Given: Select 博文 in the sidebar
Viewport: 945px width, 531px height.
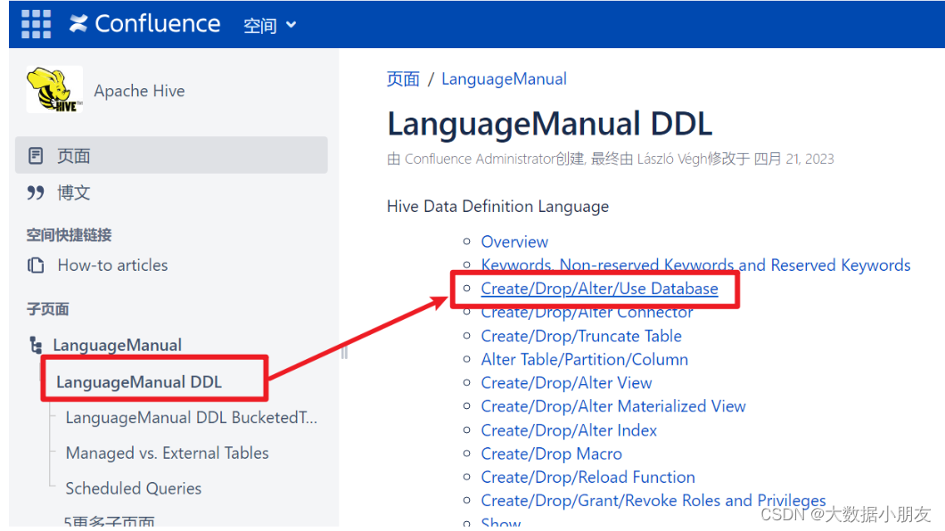Looking at the screenshot, I should 73,192.
